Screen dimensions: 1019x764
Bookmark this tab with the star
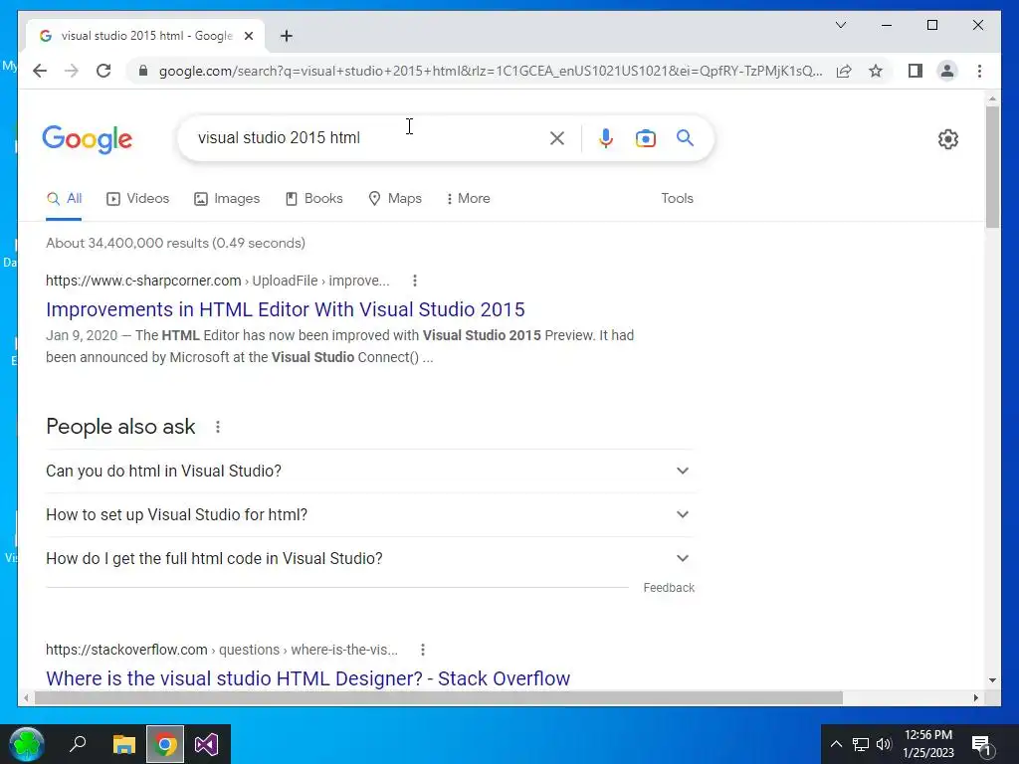click(876, 71)
